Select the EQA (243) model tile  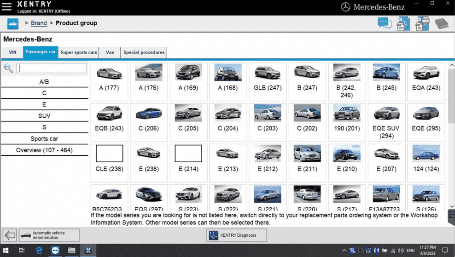click(426, 82)
